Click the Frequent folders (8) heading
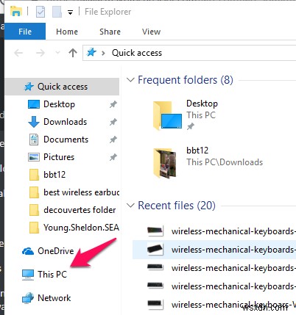This screenshot has width=296, height=315. [186, 80]
